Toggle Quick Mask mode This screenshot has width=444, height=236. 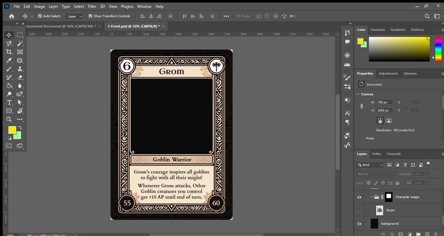click(9, 146)
